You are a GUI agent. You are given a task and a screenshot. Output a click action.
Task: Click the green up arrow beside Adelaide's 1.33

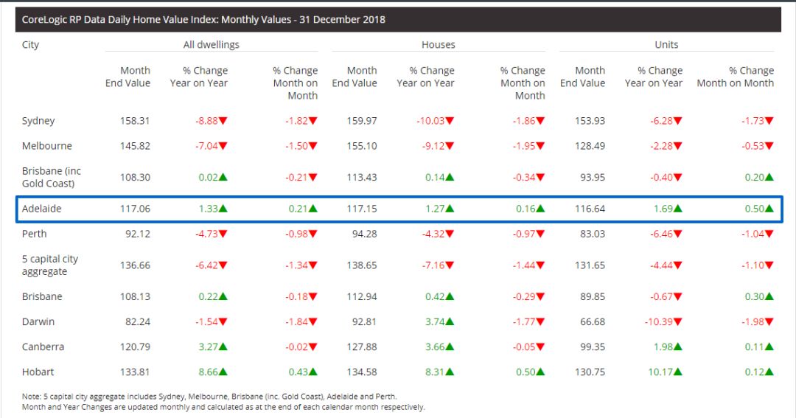(223, 209)
